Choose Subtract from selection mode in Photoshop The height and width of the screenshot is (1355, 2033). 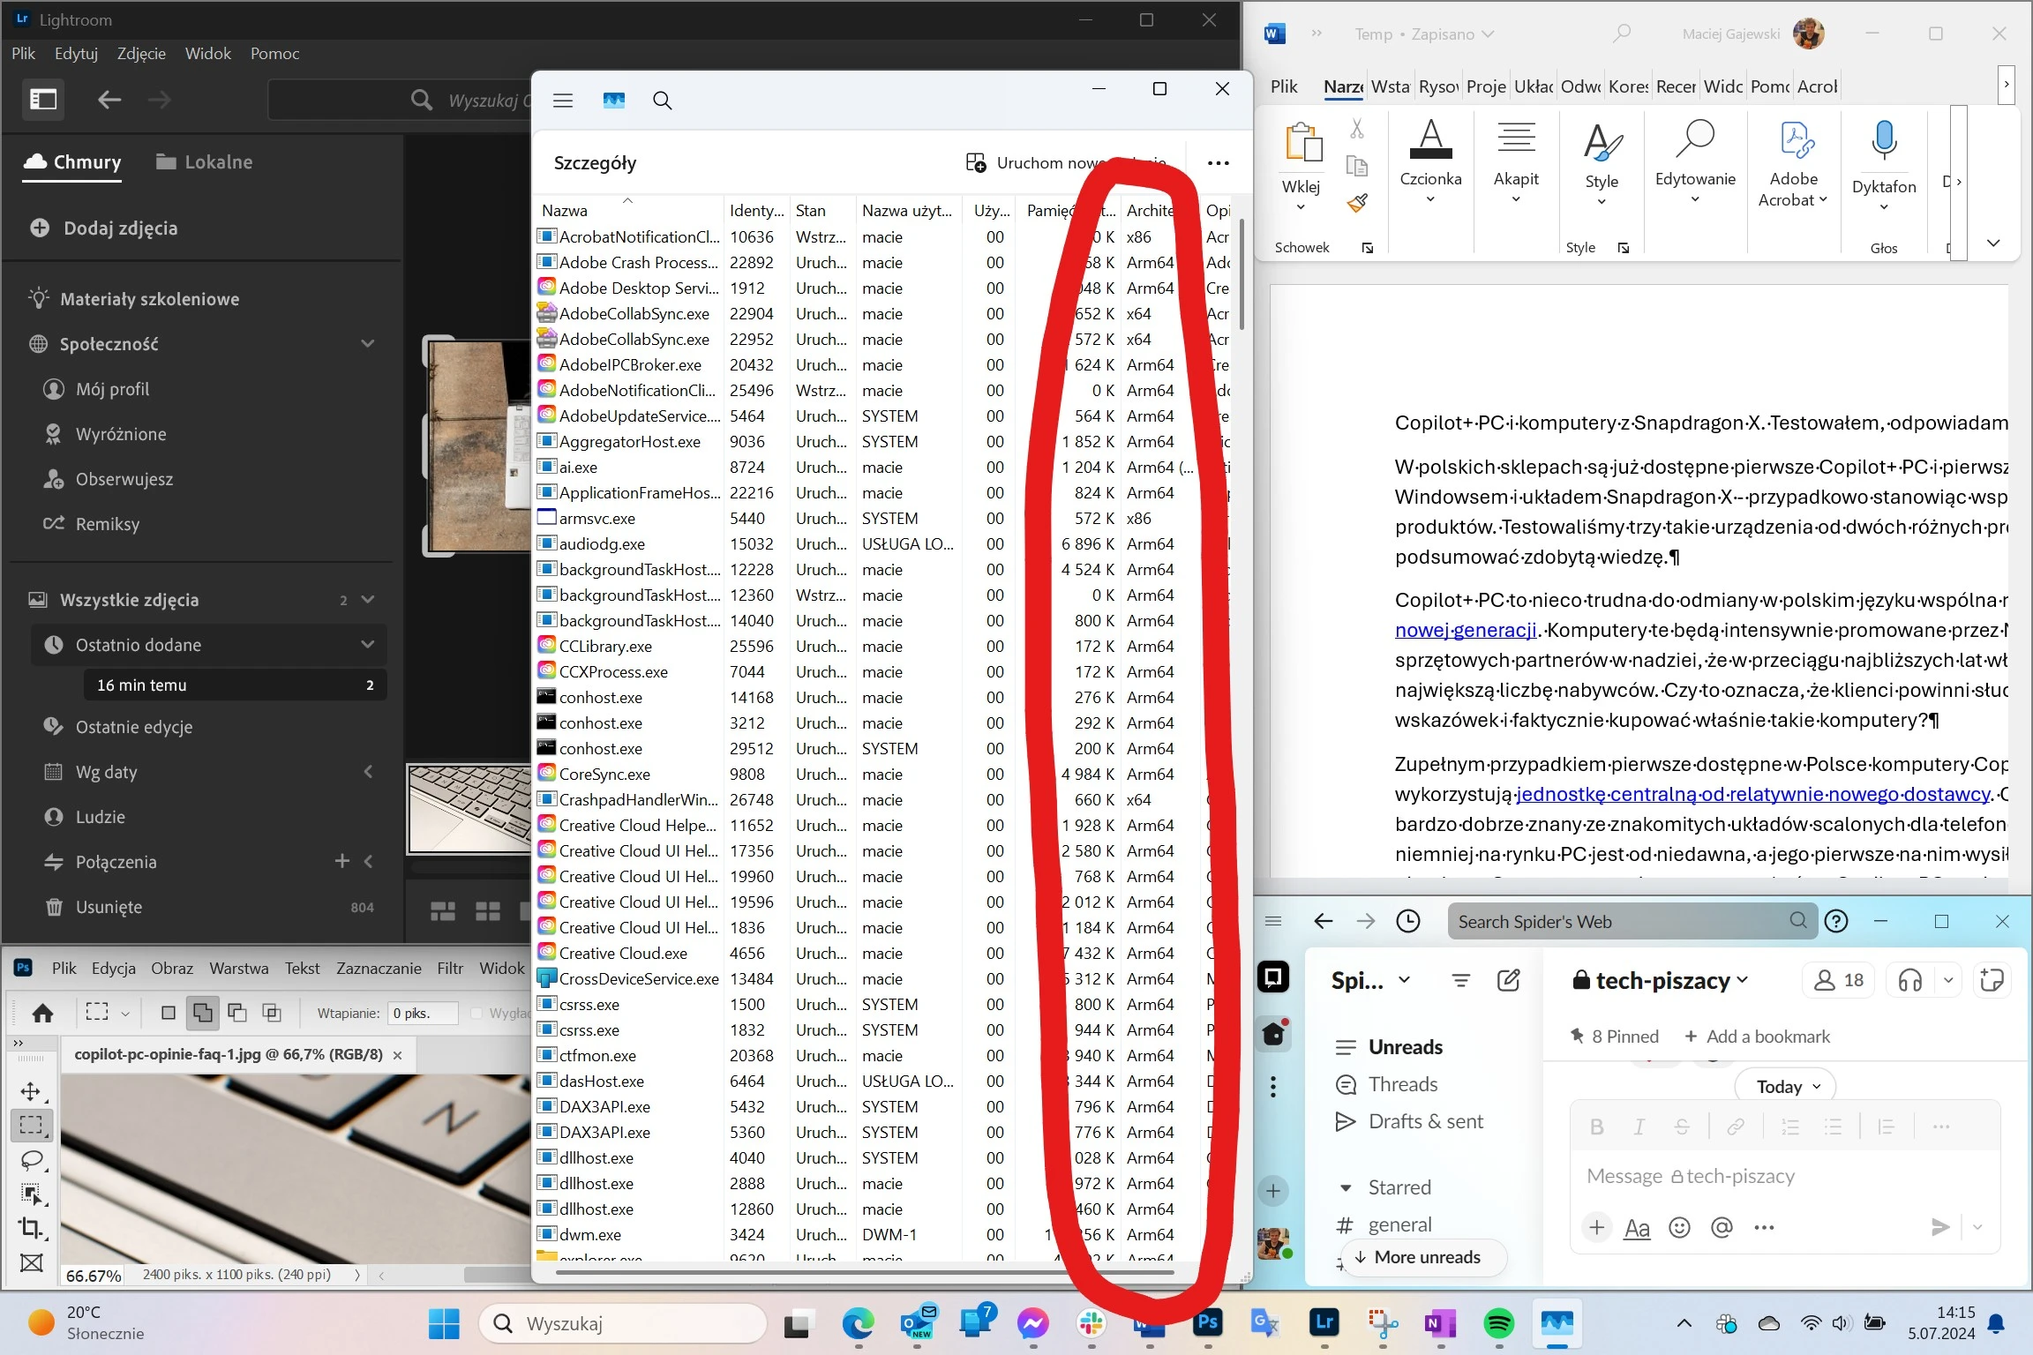[x=236, y=1013]
